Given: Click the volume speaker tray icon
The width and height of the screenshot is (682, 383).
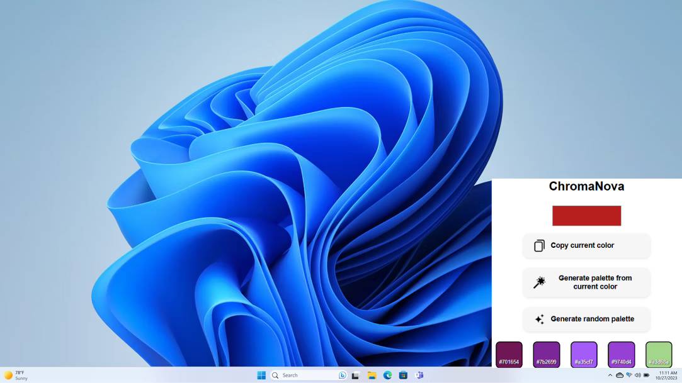Looking at the screenshot, I should 638,375.
